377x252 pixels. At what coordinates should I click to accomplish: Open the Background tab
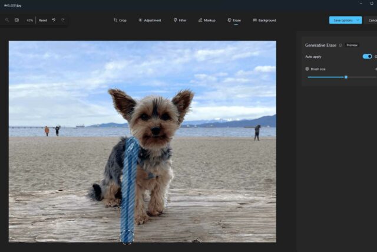[264, 20]
